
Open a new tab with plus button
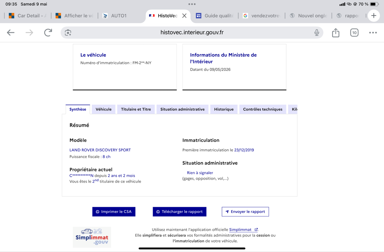click(x=373, y=16)
